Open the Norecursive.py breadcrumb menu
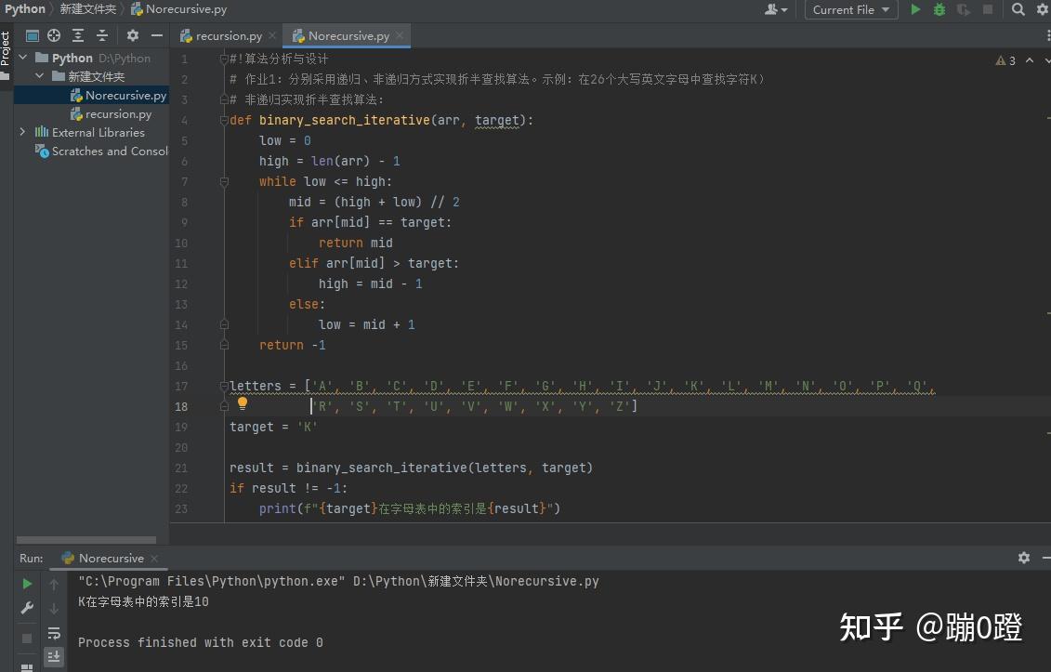1051x672 pixels. 178,9
